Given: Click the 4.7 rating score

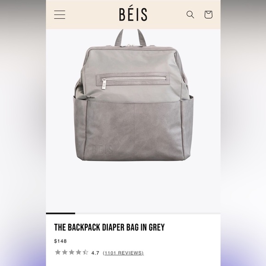Looking at the screenshot, I should pyautogui.click(x=95, y=253).
